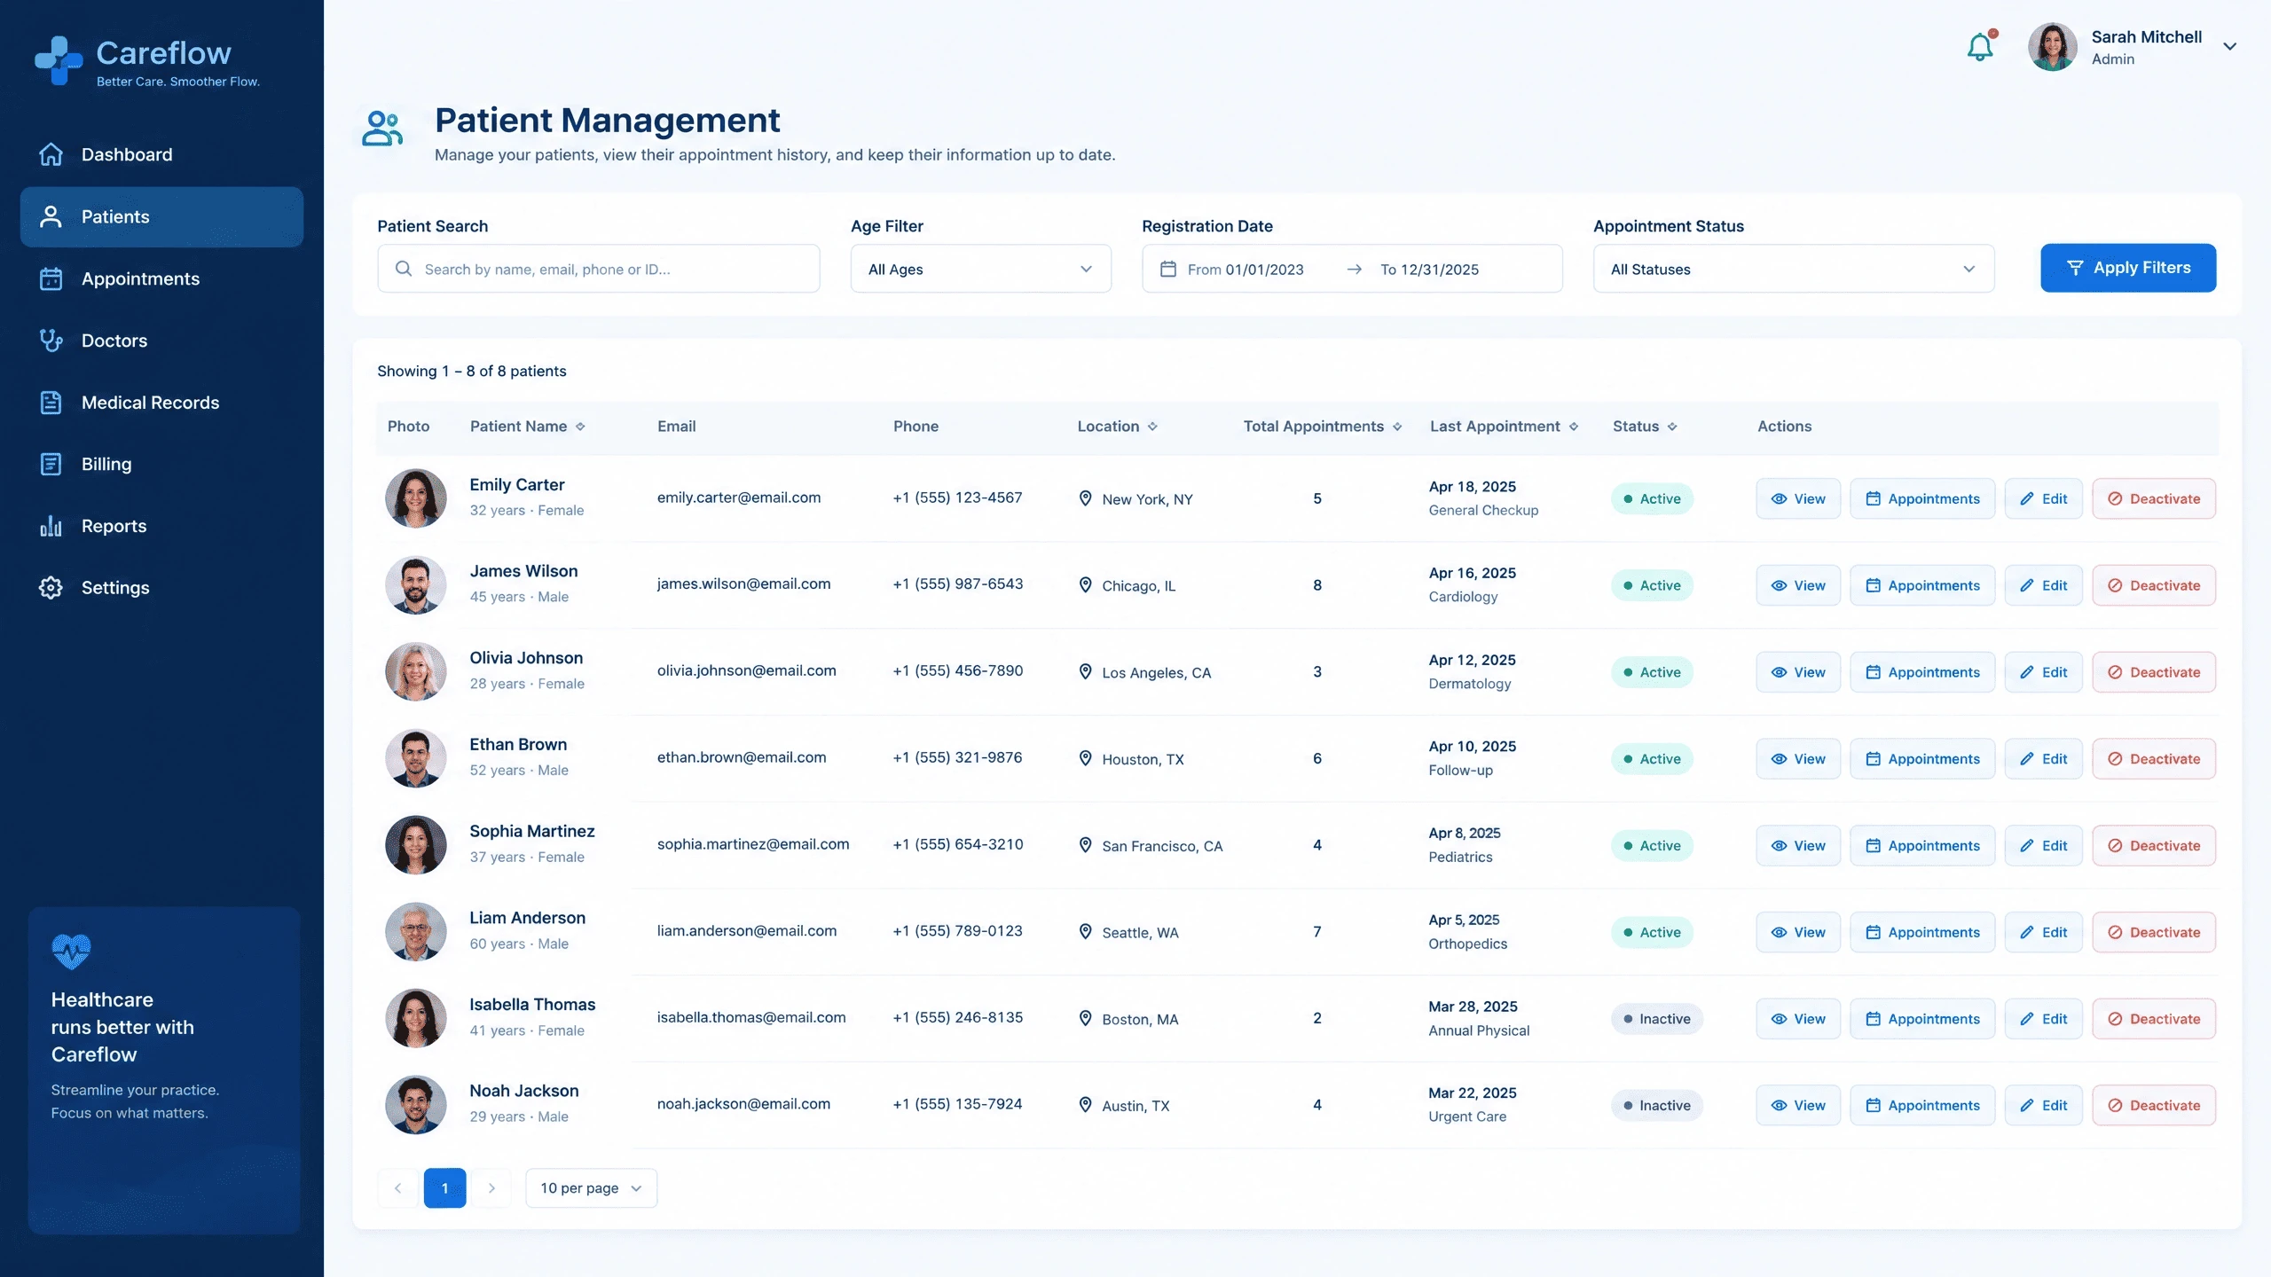
Task: Sort by Patient Name column icon
Action: 580,427
